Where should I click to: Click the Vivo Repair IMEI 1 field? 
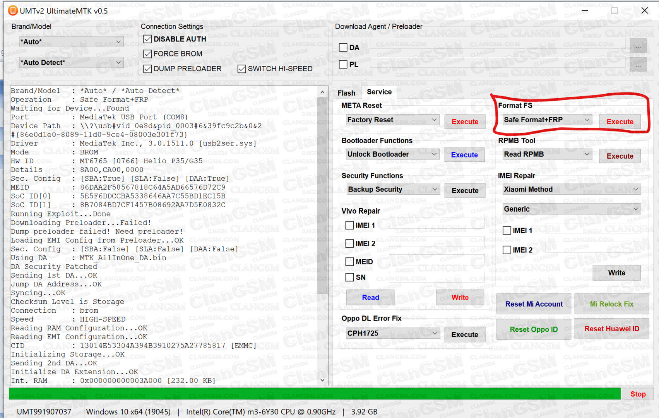coord(436,224)
